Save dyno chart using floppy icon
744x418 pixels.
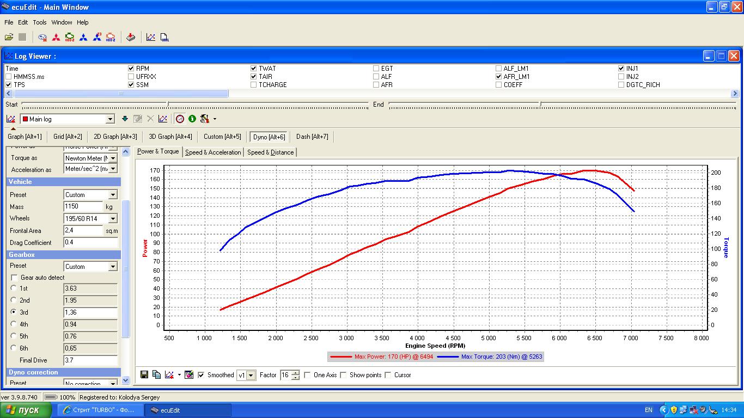point(144,375)
